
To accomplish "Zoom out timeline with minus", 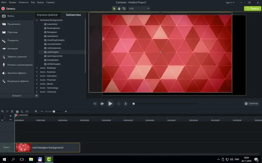I will coord(42,111).
